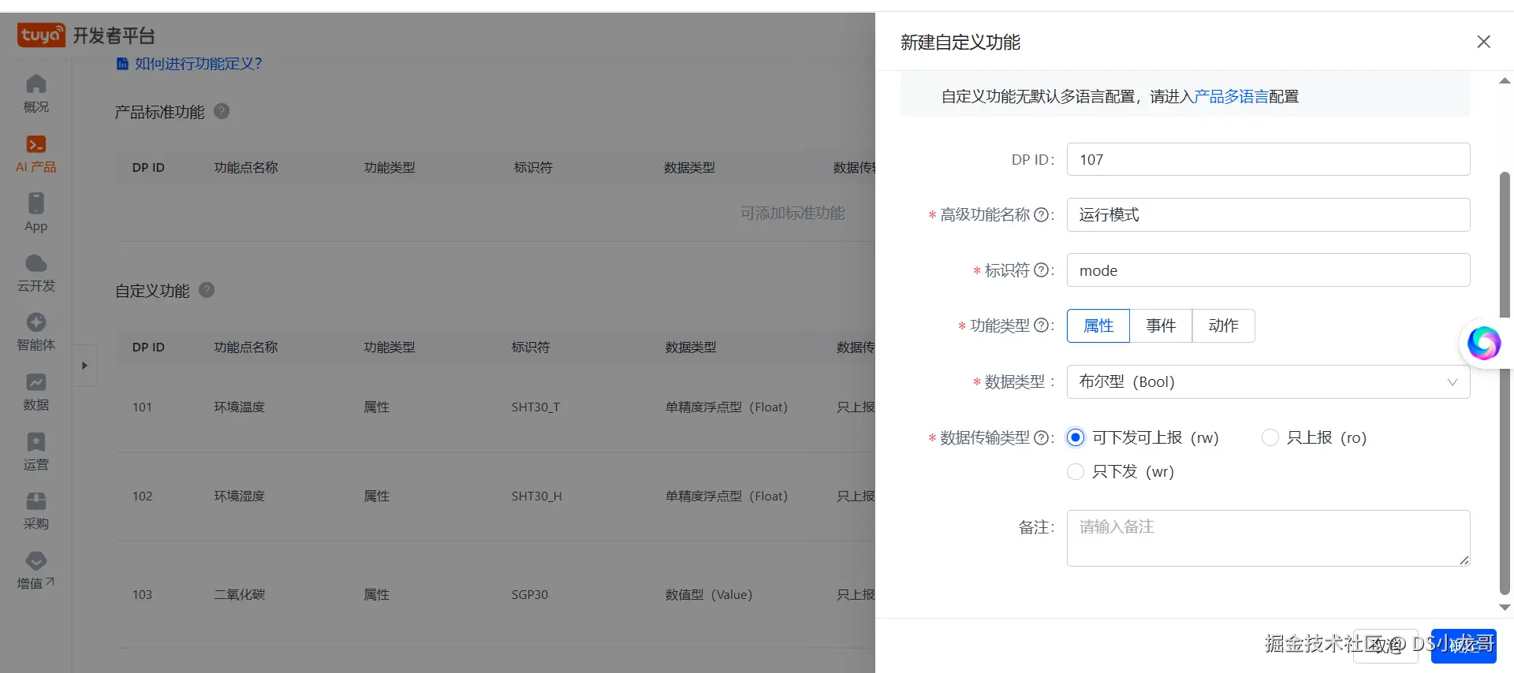Click help icon beside 标识符 label
1514x673 pixels.
[1041, 270]
